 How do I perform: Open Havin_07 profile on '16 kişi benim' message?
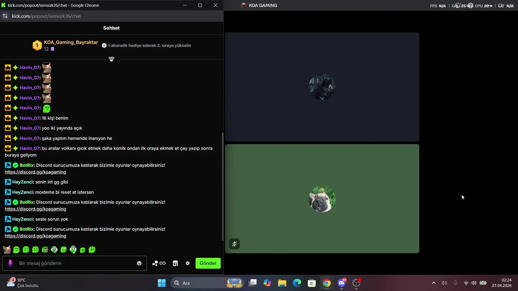click(x=30, y=118)
